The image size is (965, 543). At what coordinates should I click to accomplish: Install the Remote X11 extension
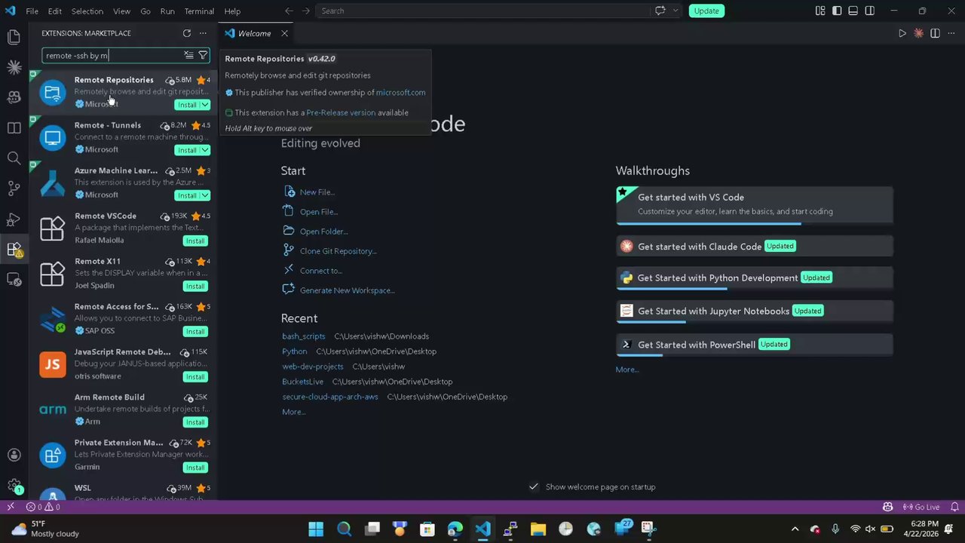point(195,286)
